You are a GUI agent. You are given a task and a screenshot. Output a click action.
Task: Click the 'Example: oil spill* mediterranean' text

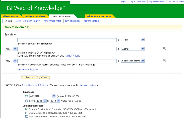click(35, 44)
